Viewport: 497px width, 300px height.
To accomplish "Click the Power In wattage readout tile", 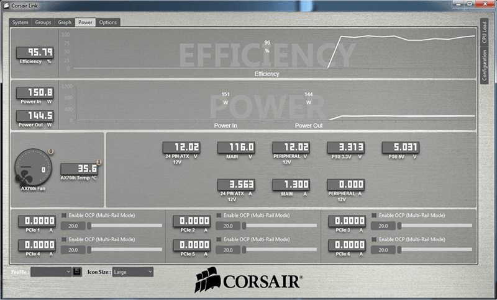I will 35,92.
